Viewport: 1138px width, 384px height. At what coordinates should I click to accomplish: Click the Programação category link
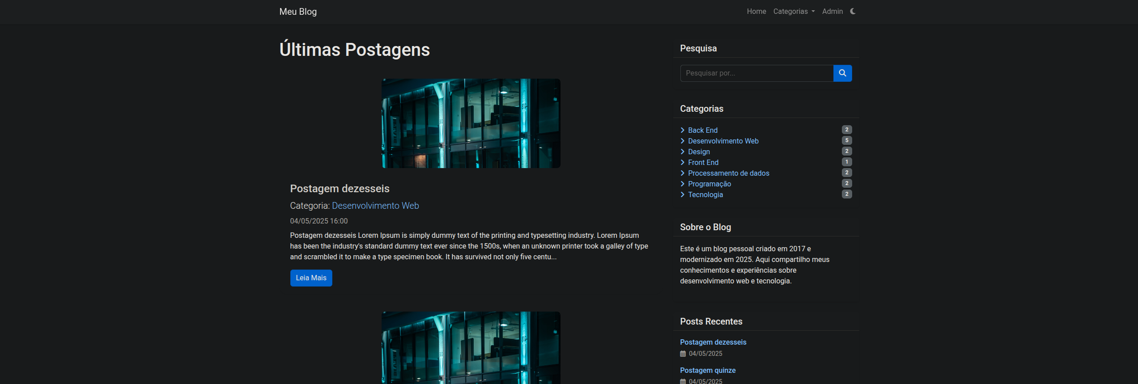tap(709, 184)
